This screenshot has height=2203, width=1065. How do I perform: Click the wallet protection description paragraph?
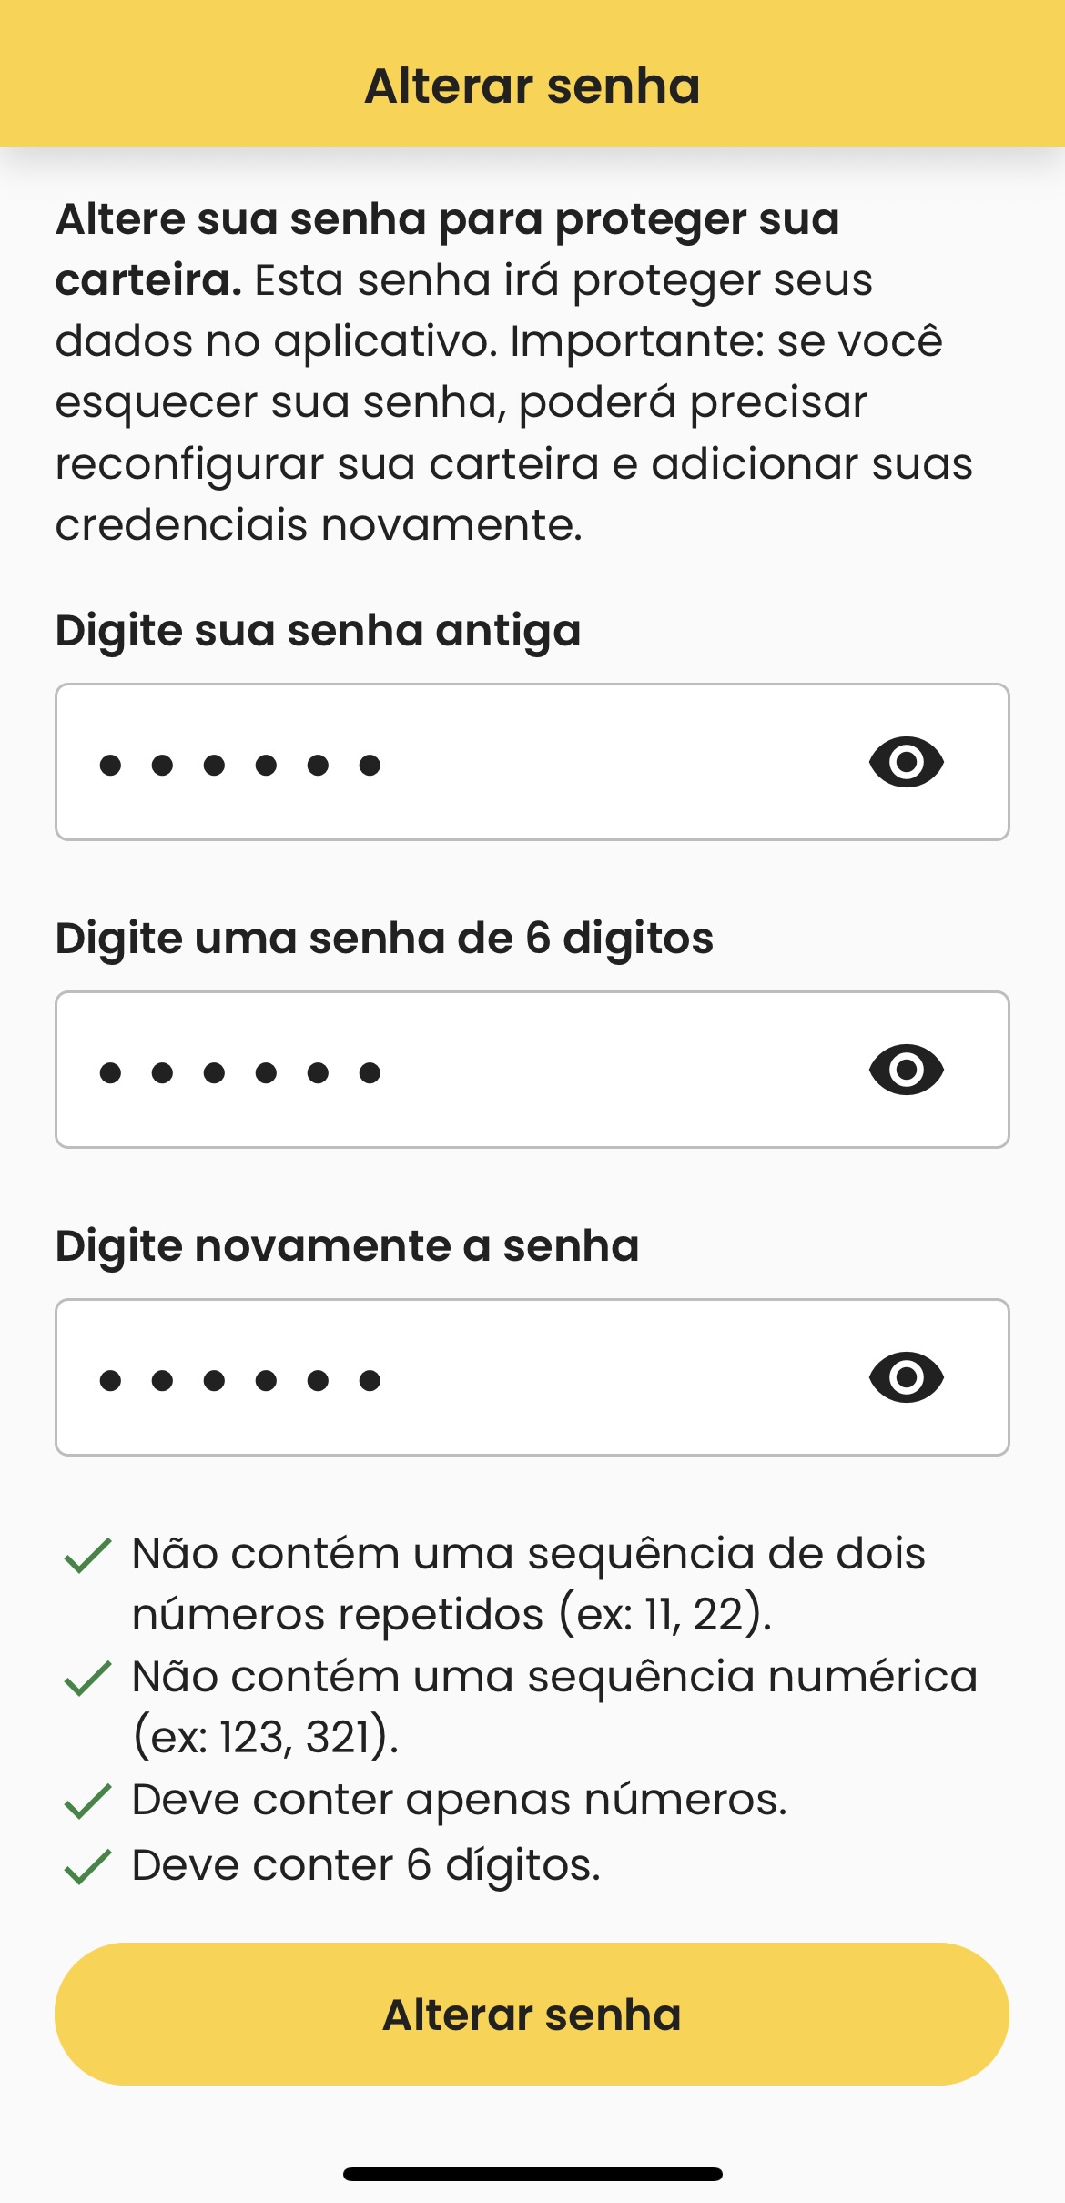pos(514,371)
